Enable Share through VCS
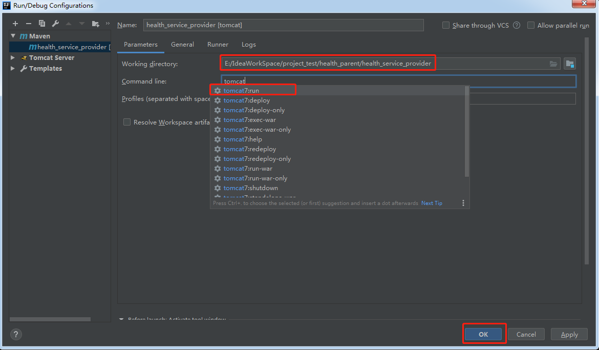The image size is (599, 350). pyautogui.click(x=445, y=25)
